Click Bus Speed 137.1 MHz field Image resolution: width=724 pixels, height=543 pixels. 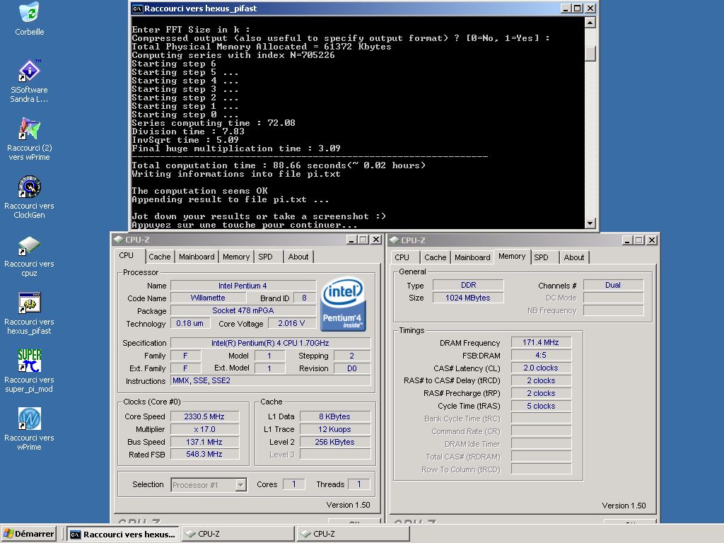(x=204, y=442)
